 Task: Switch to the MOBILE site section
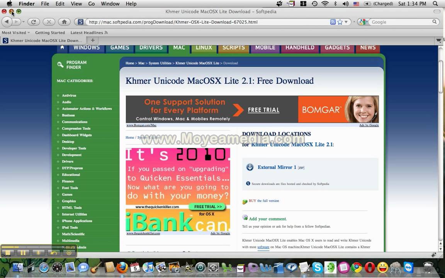point(265,47)
